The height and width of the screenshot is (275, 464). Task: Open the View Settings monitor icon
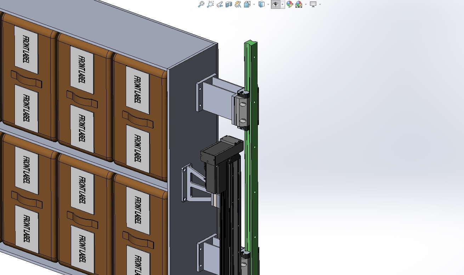click(x=313, y=4)
